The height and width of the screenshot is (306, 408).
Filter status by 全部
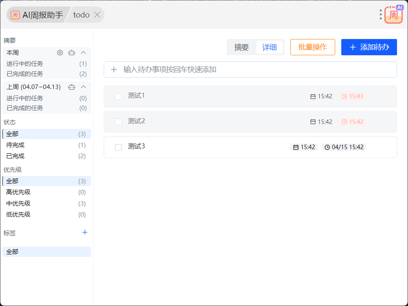click(47, 134)
